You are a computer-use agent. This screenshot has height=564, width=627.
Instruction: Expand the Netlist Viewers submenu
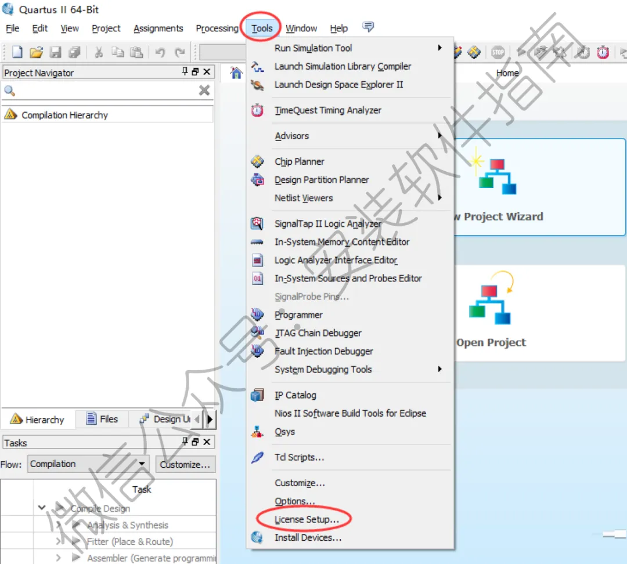(x=350, y=198)
